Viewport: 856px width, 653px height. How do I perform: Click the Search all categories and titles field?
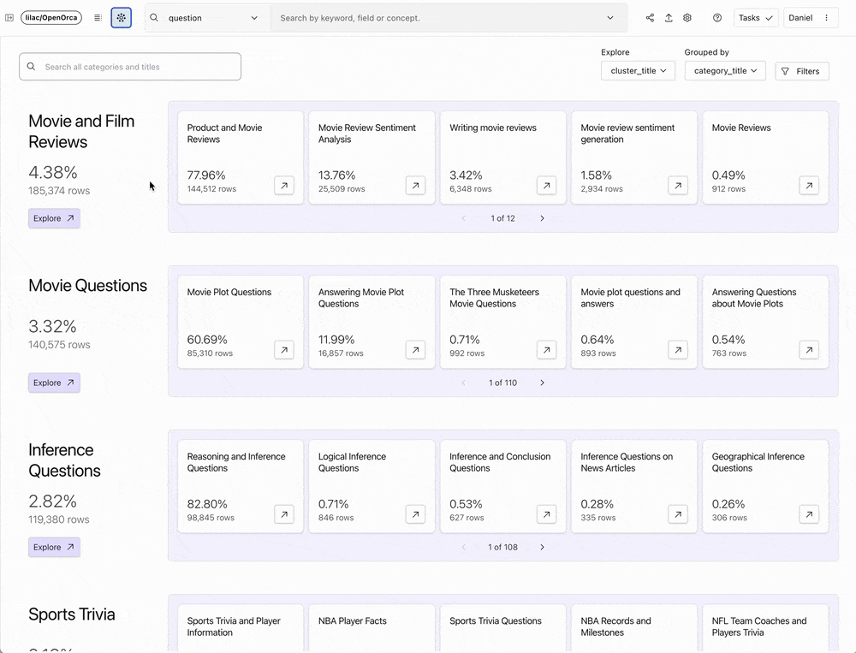[130, 67]
